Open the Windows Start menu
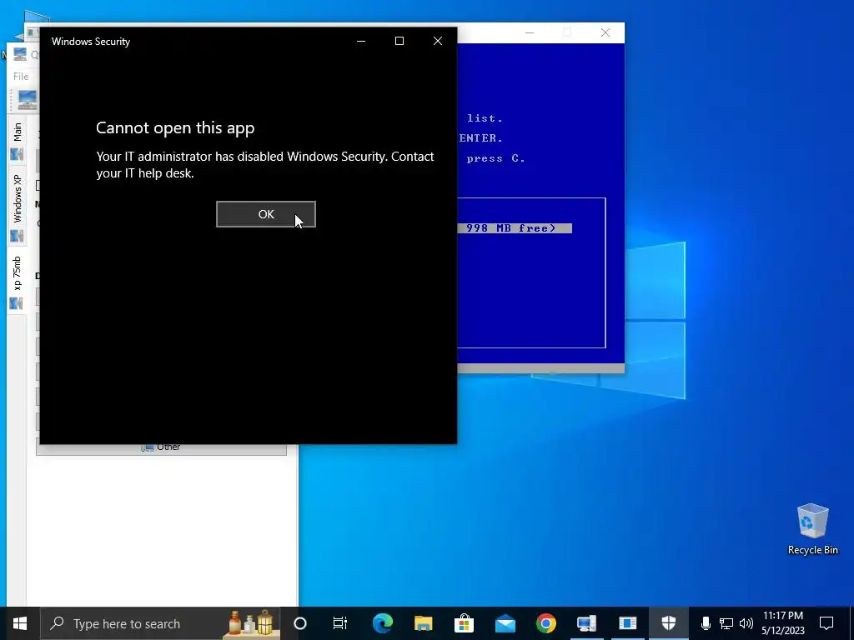The image size is (854, 640). pos(20,623)
